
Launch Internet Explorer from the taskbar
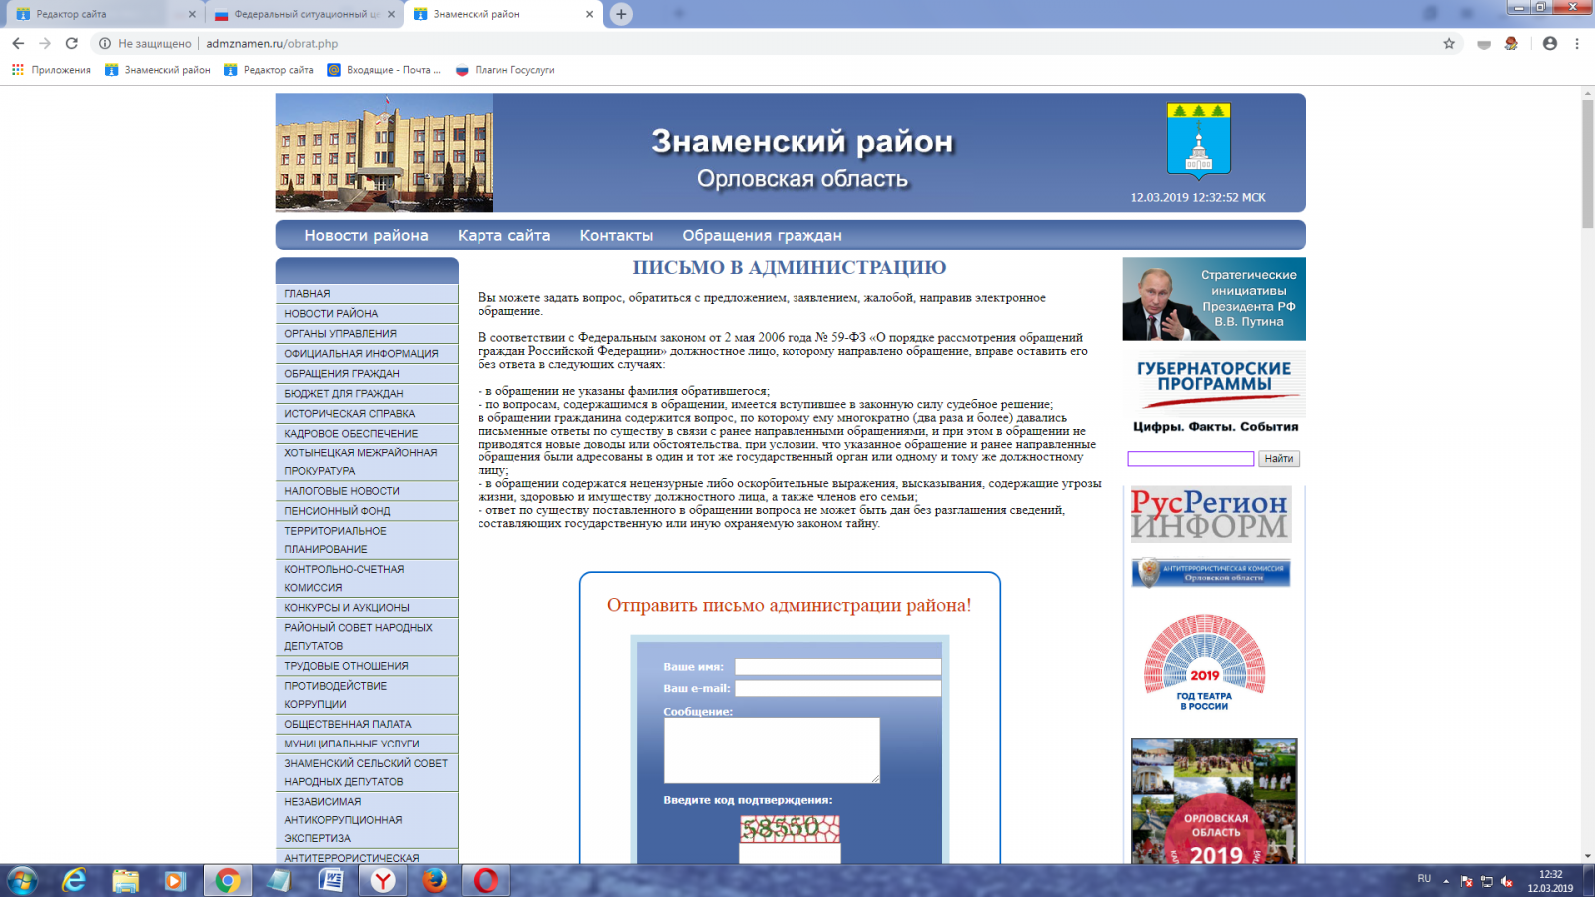pos(74,881)
